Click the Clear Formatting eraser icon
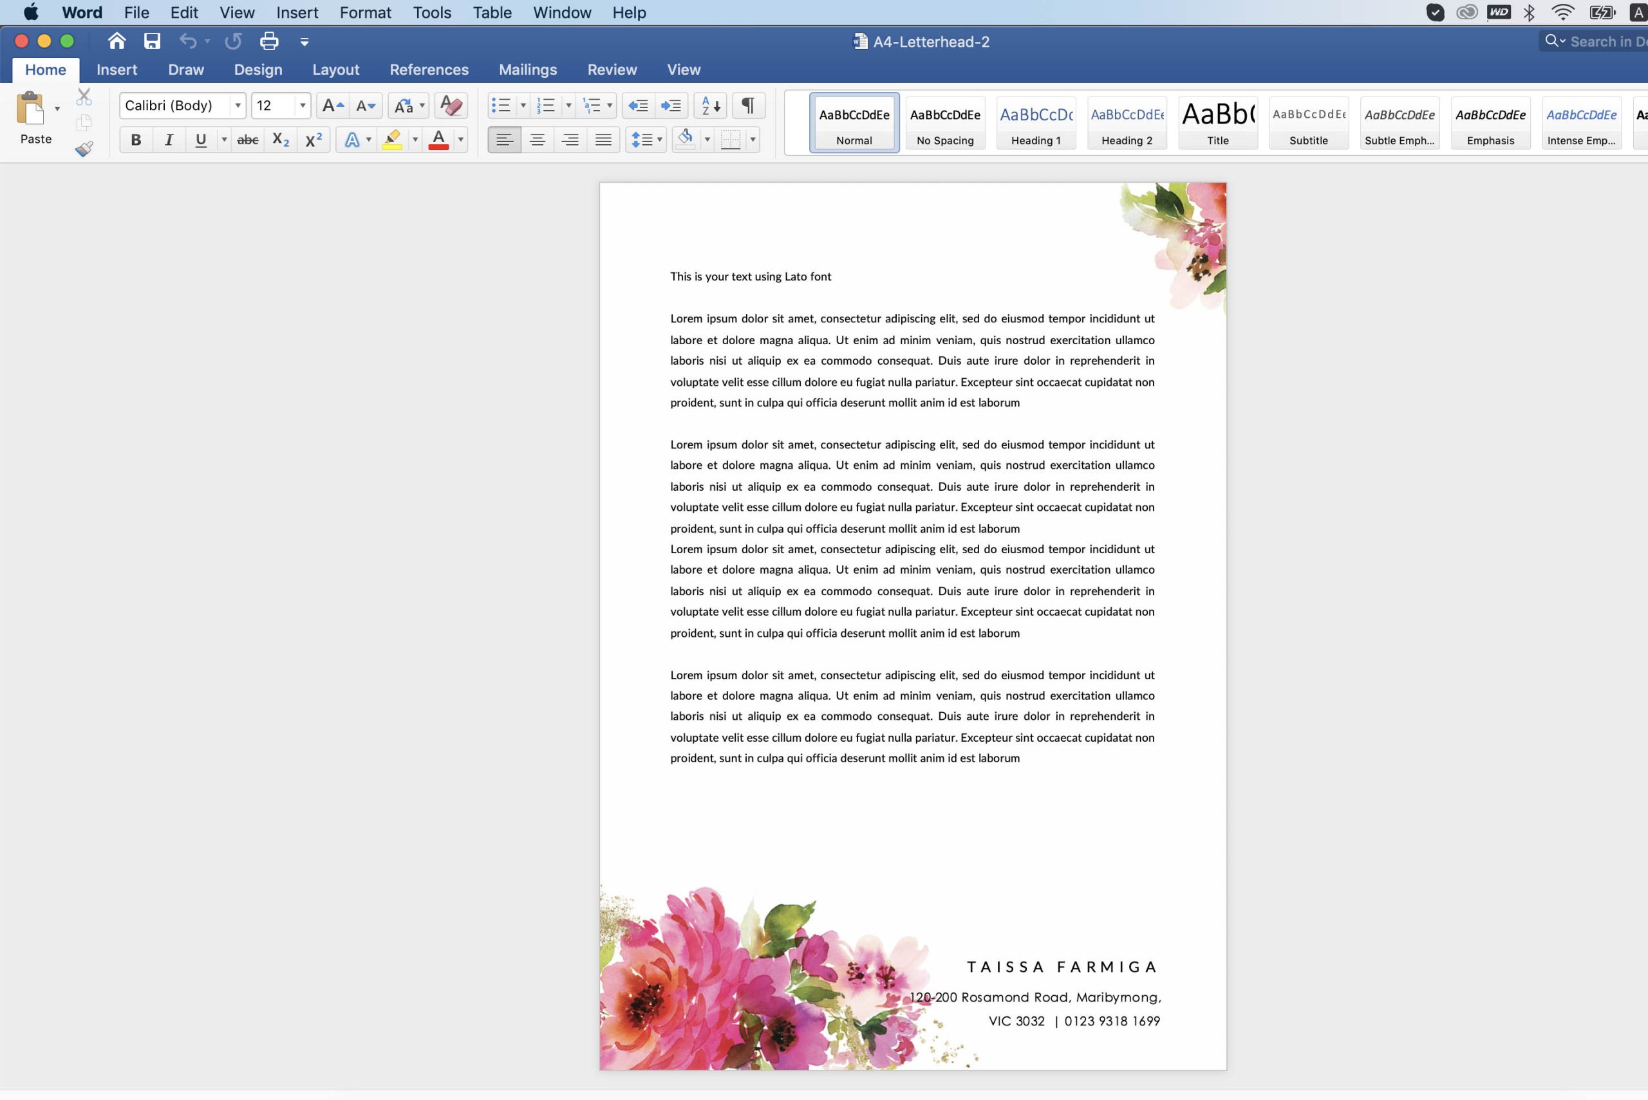 tap(451, 106)
